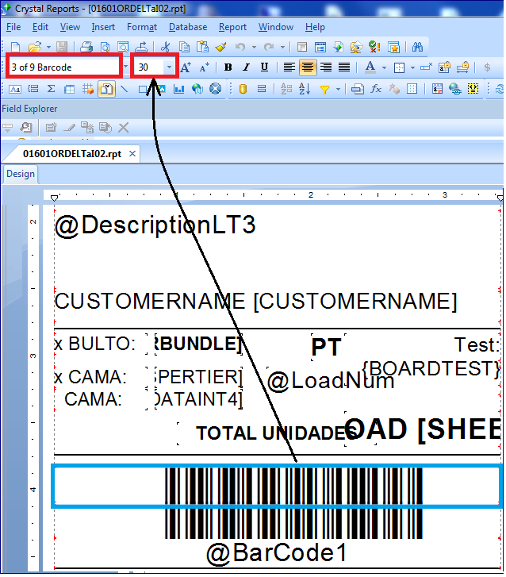The width and height of the screenshot is (506, 577).
Task: Open the Database menu
Action: (187, 27)
